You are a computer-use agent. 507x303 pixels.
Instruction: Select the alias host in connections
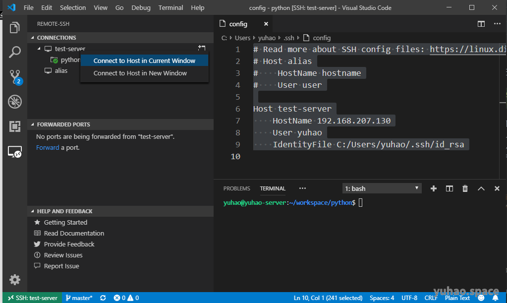[x=61, y=70]
